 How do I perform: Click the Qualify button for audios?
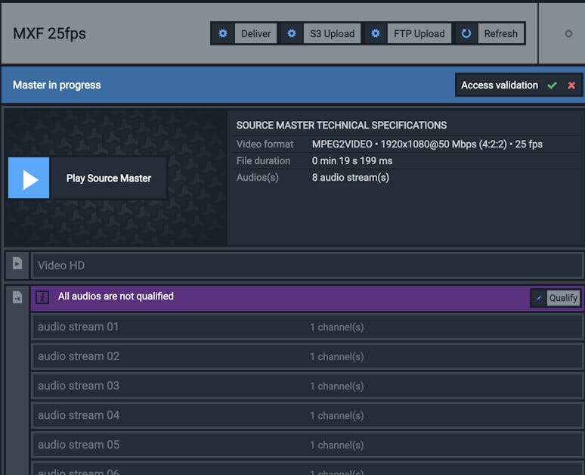[x=563, y=298]
